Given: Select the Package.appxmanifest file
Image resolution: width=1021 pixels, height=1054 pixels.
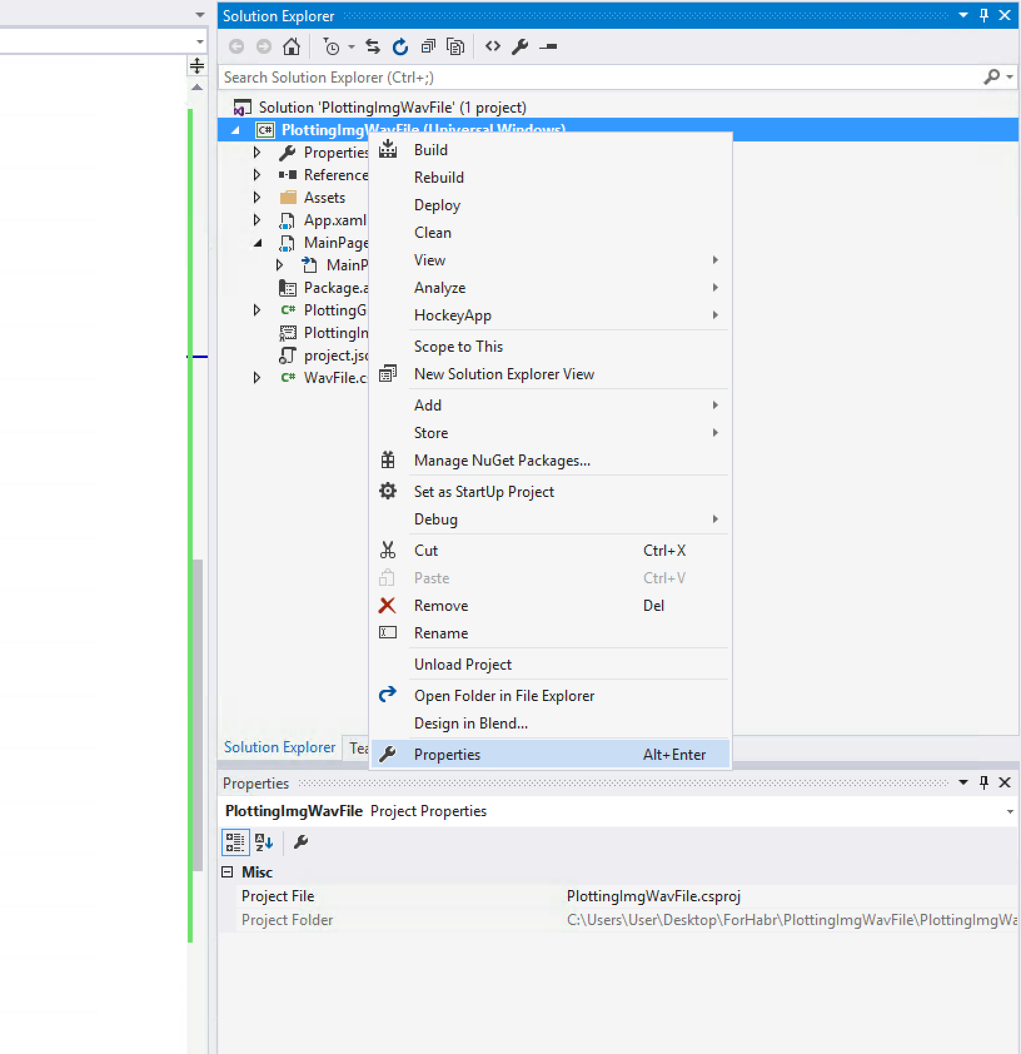Looking at the screenshot, I should coord(323,288).
